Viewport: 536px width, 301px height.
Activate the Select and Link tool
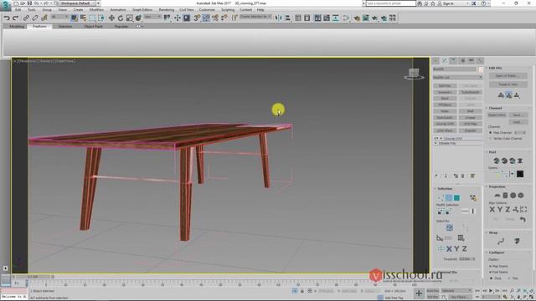(26, 18)
